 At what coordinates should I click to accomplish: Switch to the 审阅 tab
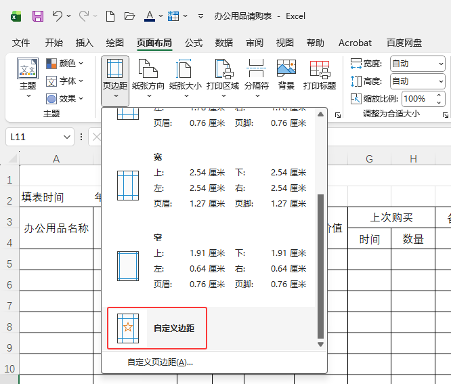[x=255, y=43]
